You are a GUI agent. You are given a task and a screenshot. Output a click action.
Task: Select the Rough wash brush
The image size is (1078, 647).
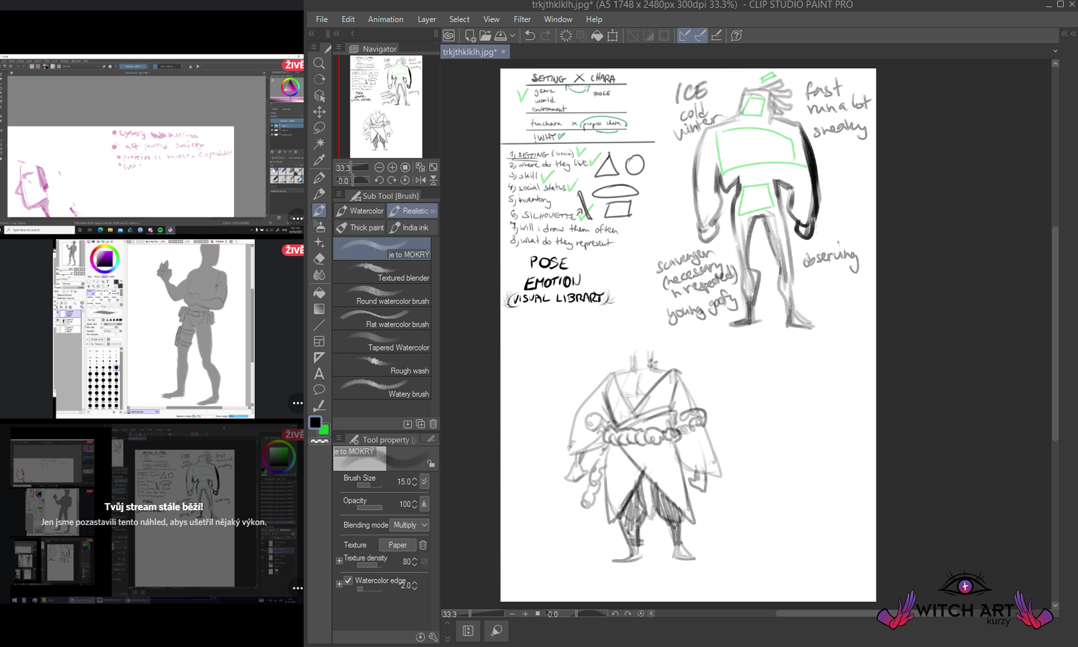[x=382, y=366]
